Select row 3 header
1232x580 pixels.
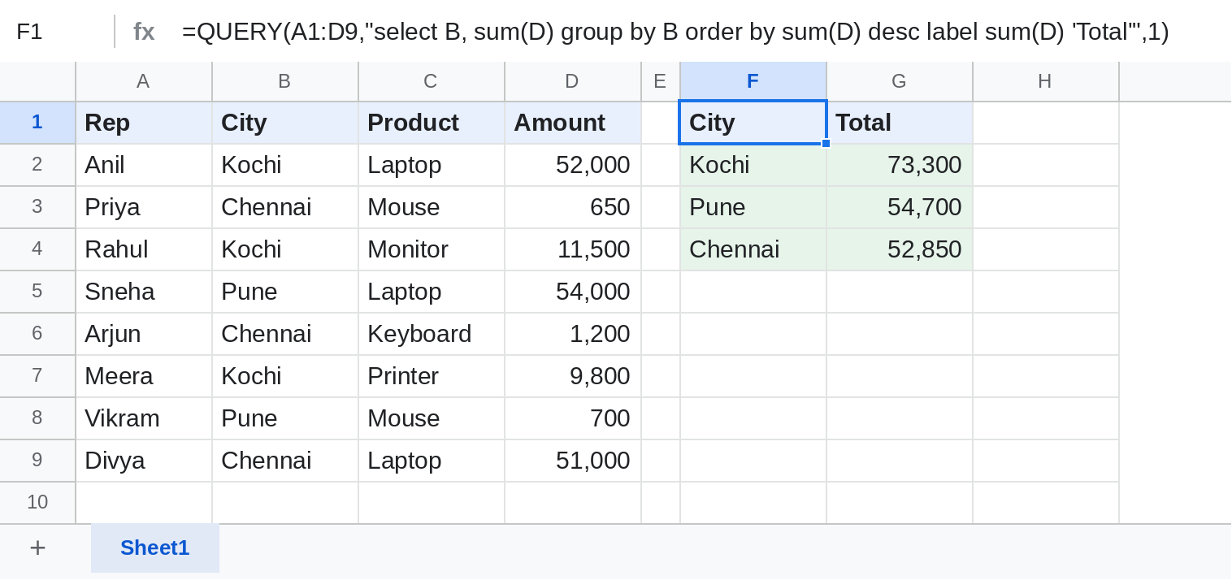coord(37,207)
